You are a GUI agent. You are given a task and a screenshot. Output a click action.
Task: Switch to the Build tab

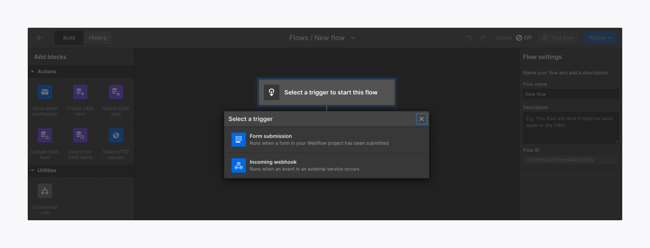click(x=69, y=38)
